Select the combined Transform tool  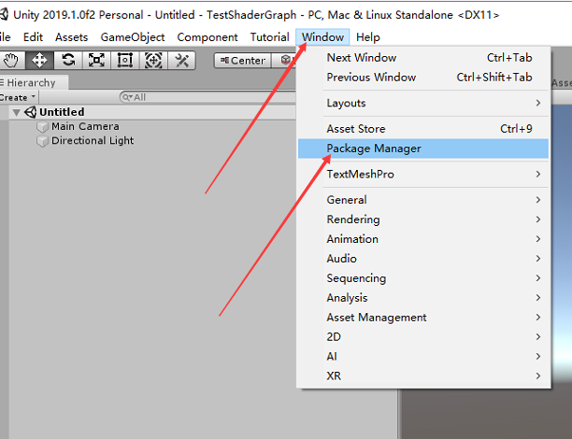click(153, 60)
